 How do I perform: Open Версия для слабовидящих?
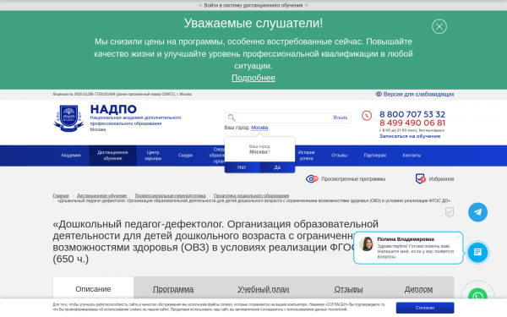pyautogui.click(x=418, y=94)
